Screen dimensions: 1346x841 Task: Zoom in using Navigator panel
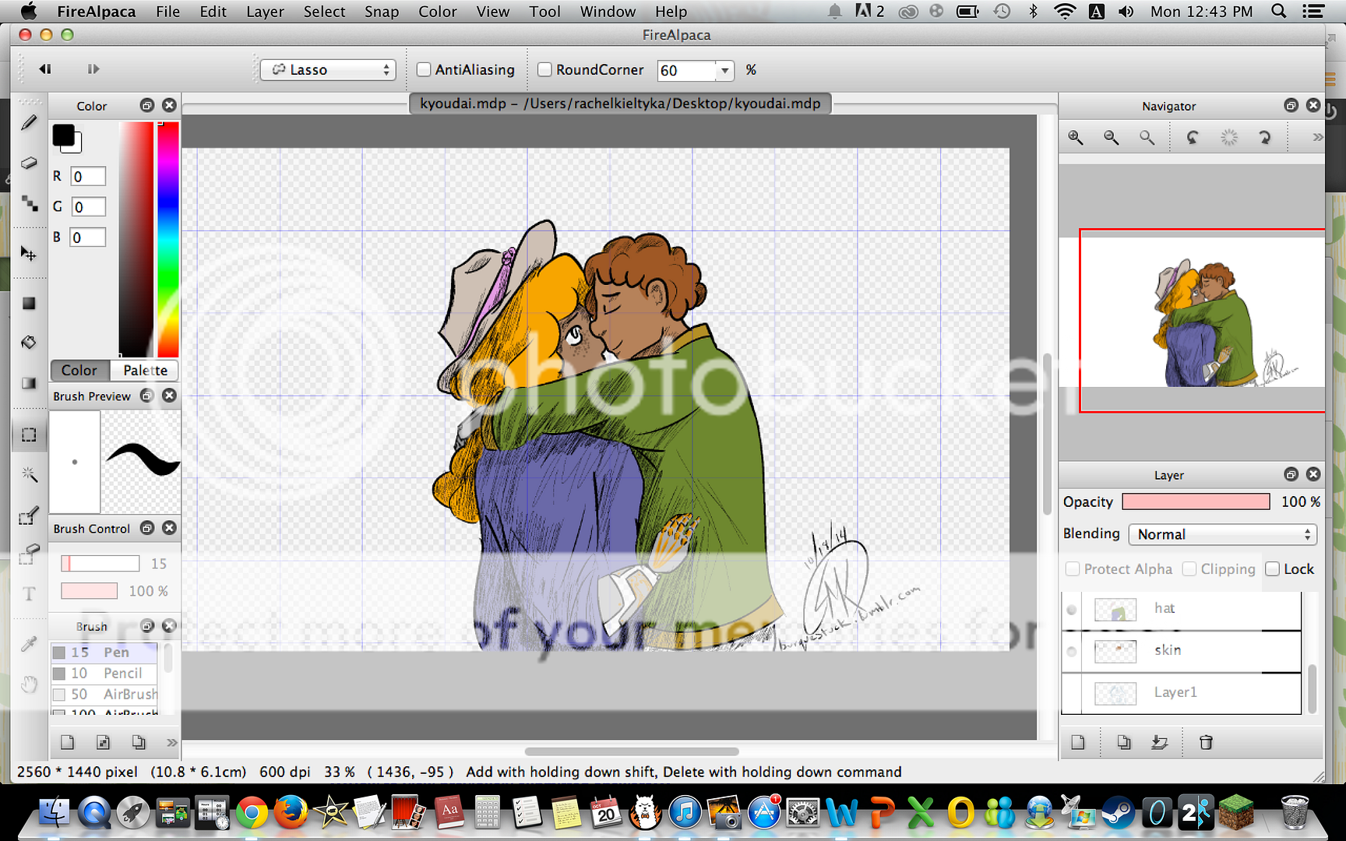tap(1076, 138)
